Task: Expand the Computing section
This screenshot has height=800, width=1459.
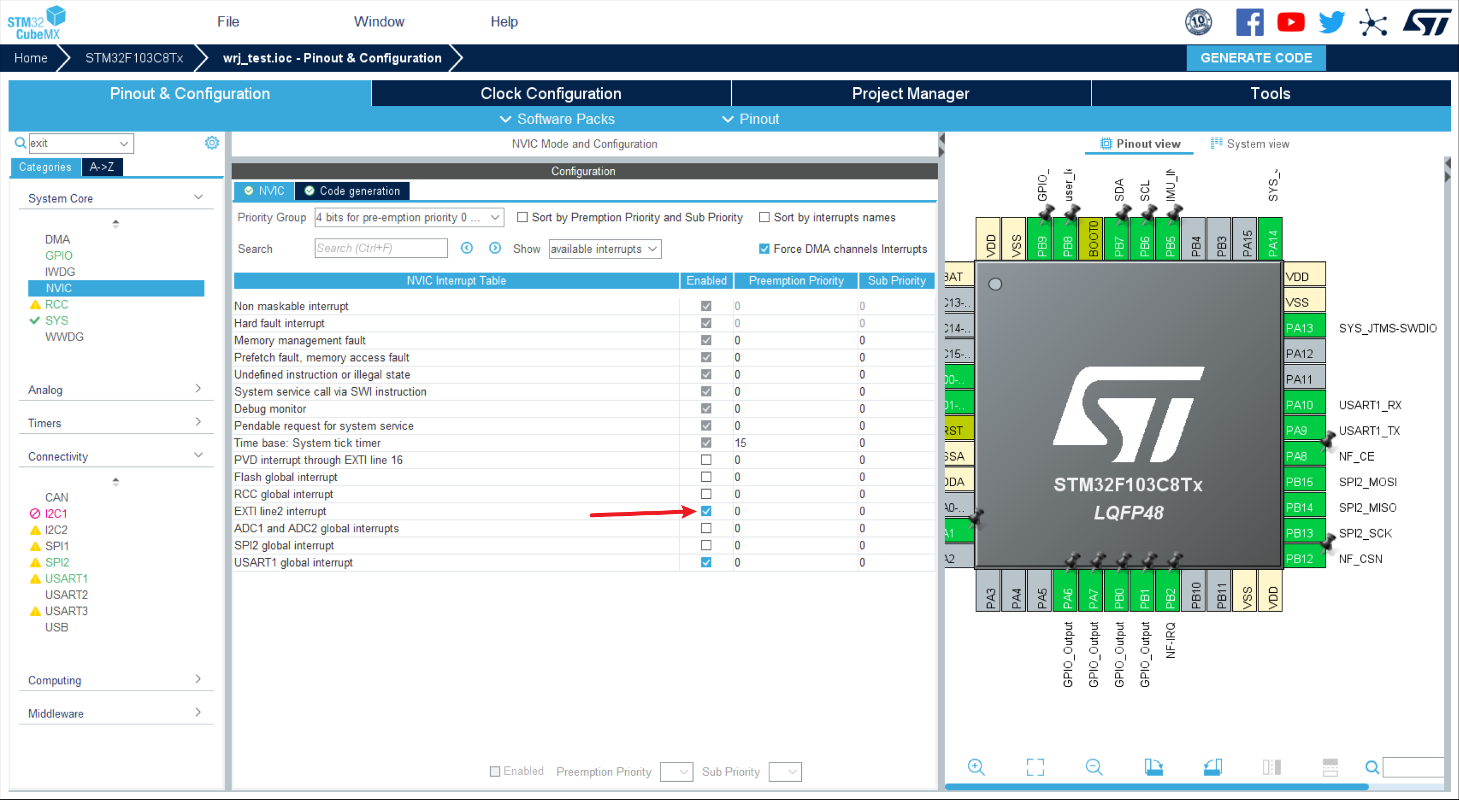Action: click(116, 679)
